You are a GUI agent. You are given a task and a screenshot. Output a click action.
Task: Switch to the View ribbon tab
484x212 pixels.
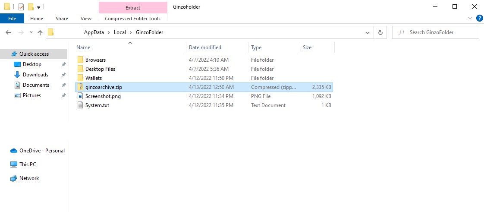point(86,19)
